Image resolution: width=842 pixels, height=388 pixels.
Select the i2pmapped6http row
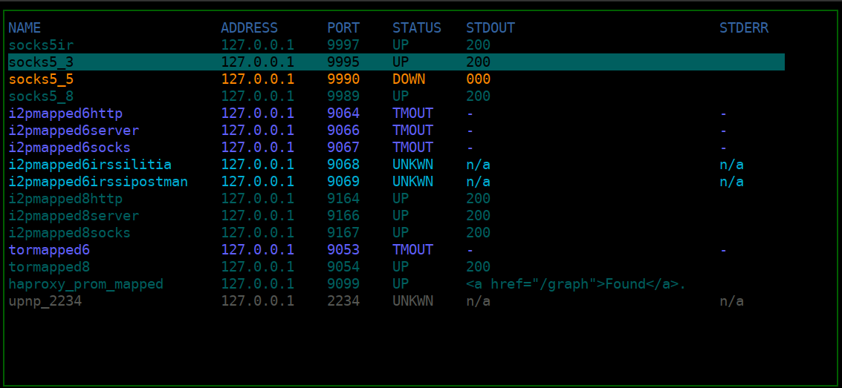(x=65, y=114)
